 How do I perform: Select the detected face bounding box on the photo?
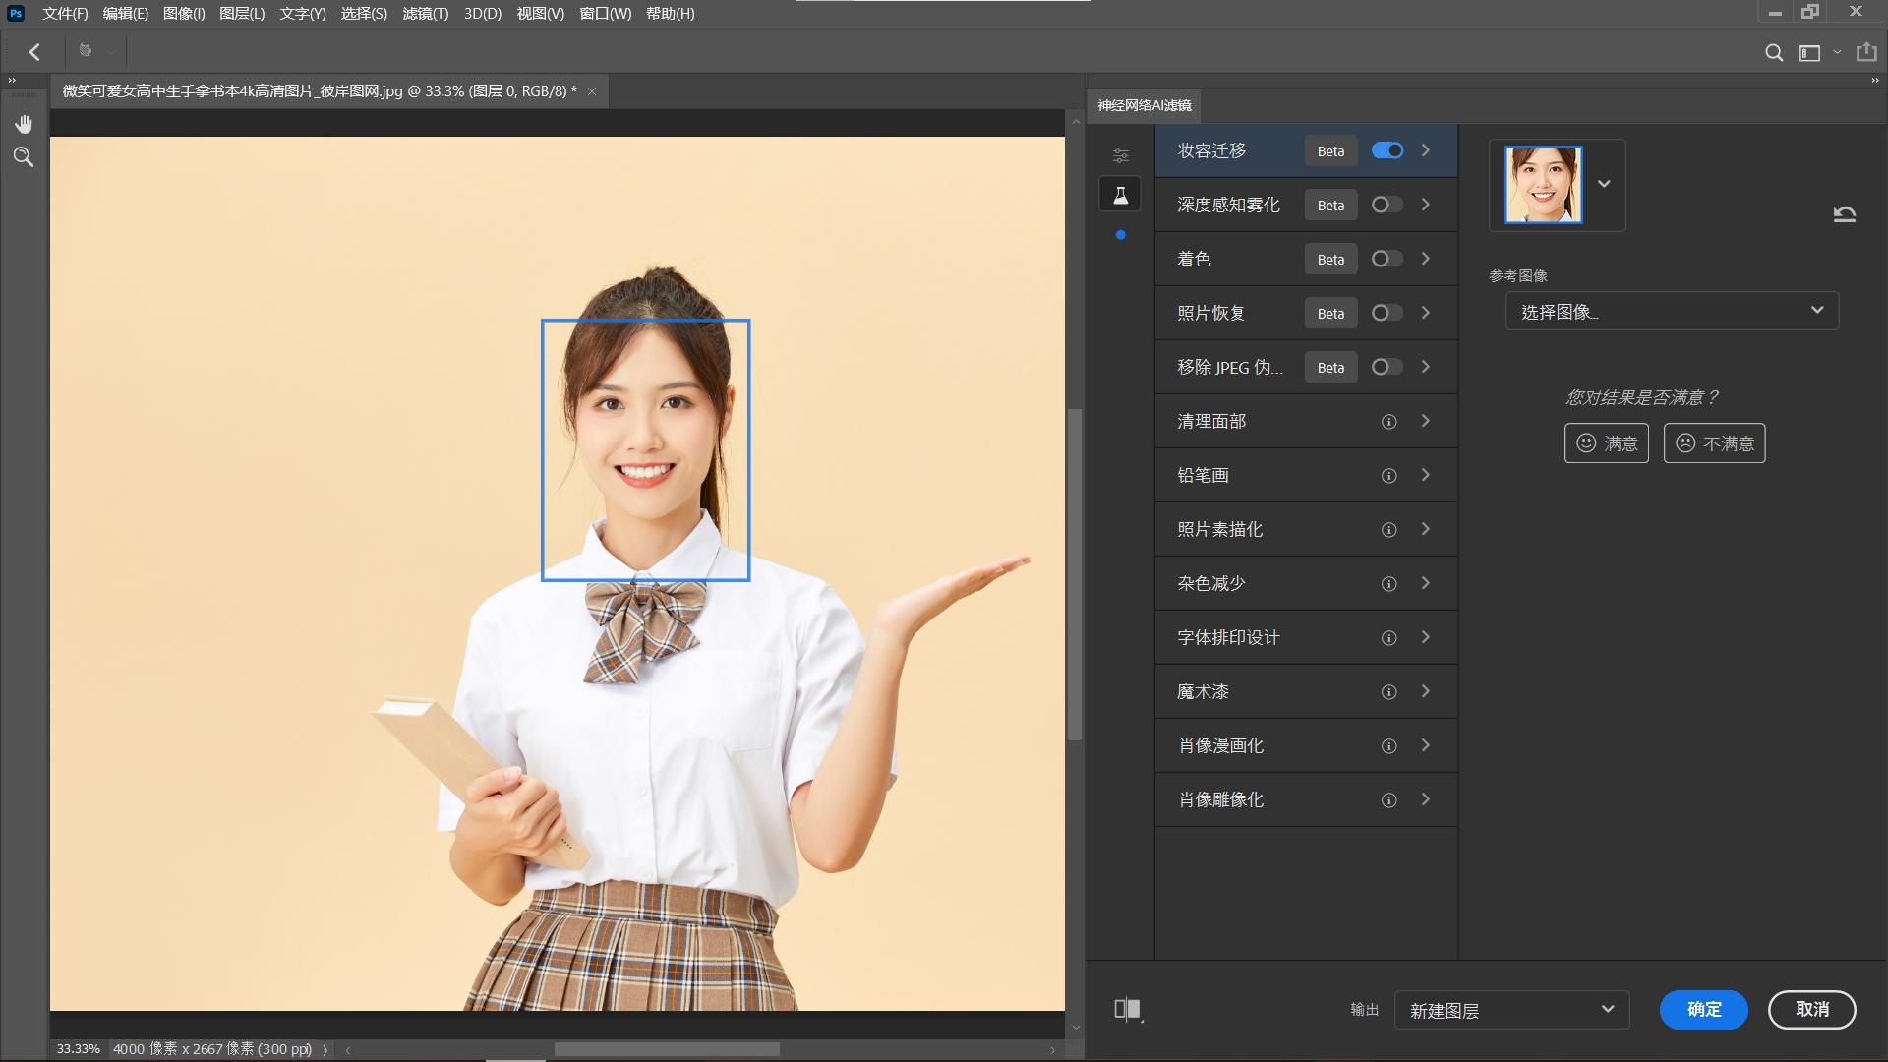[645, 449]
